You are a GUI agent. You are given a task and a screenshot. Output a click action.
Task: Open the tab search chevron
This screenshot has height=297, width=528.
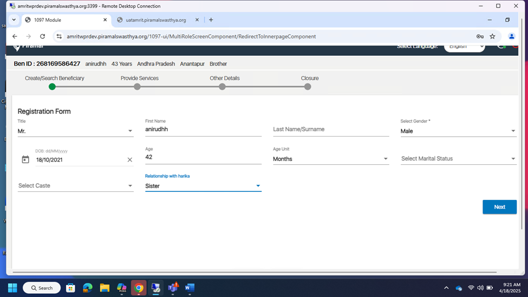click(14, 20)
